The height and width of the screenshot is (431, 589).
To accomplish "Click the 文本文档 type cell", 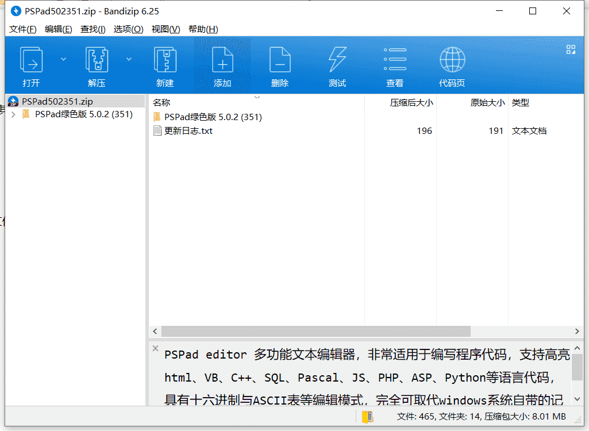I will point(529,131).
